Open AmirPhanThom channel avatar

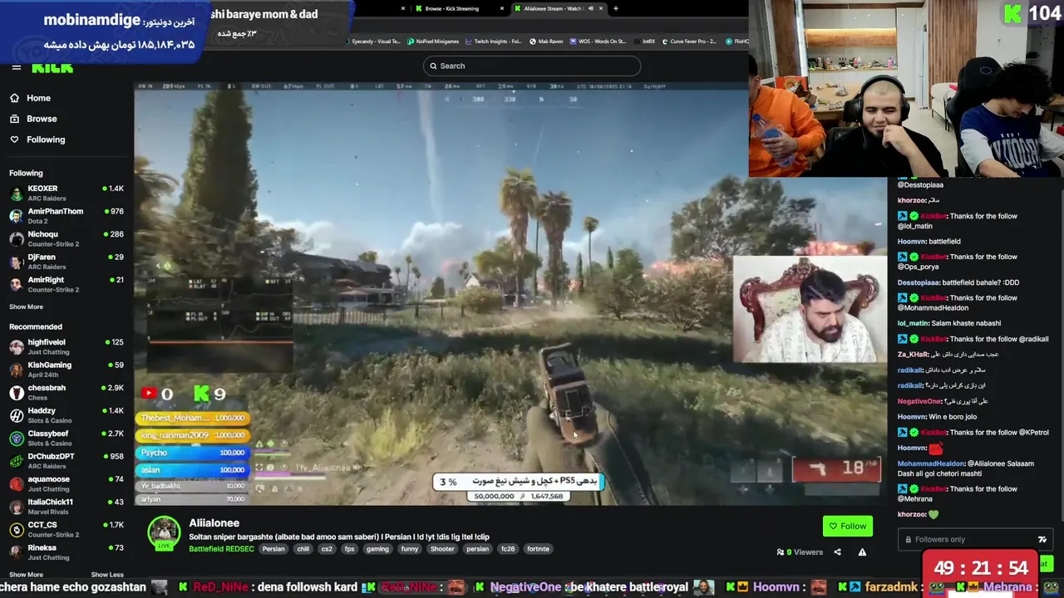click(x=17, y=216)
